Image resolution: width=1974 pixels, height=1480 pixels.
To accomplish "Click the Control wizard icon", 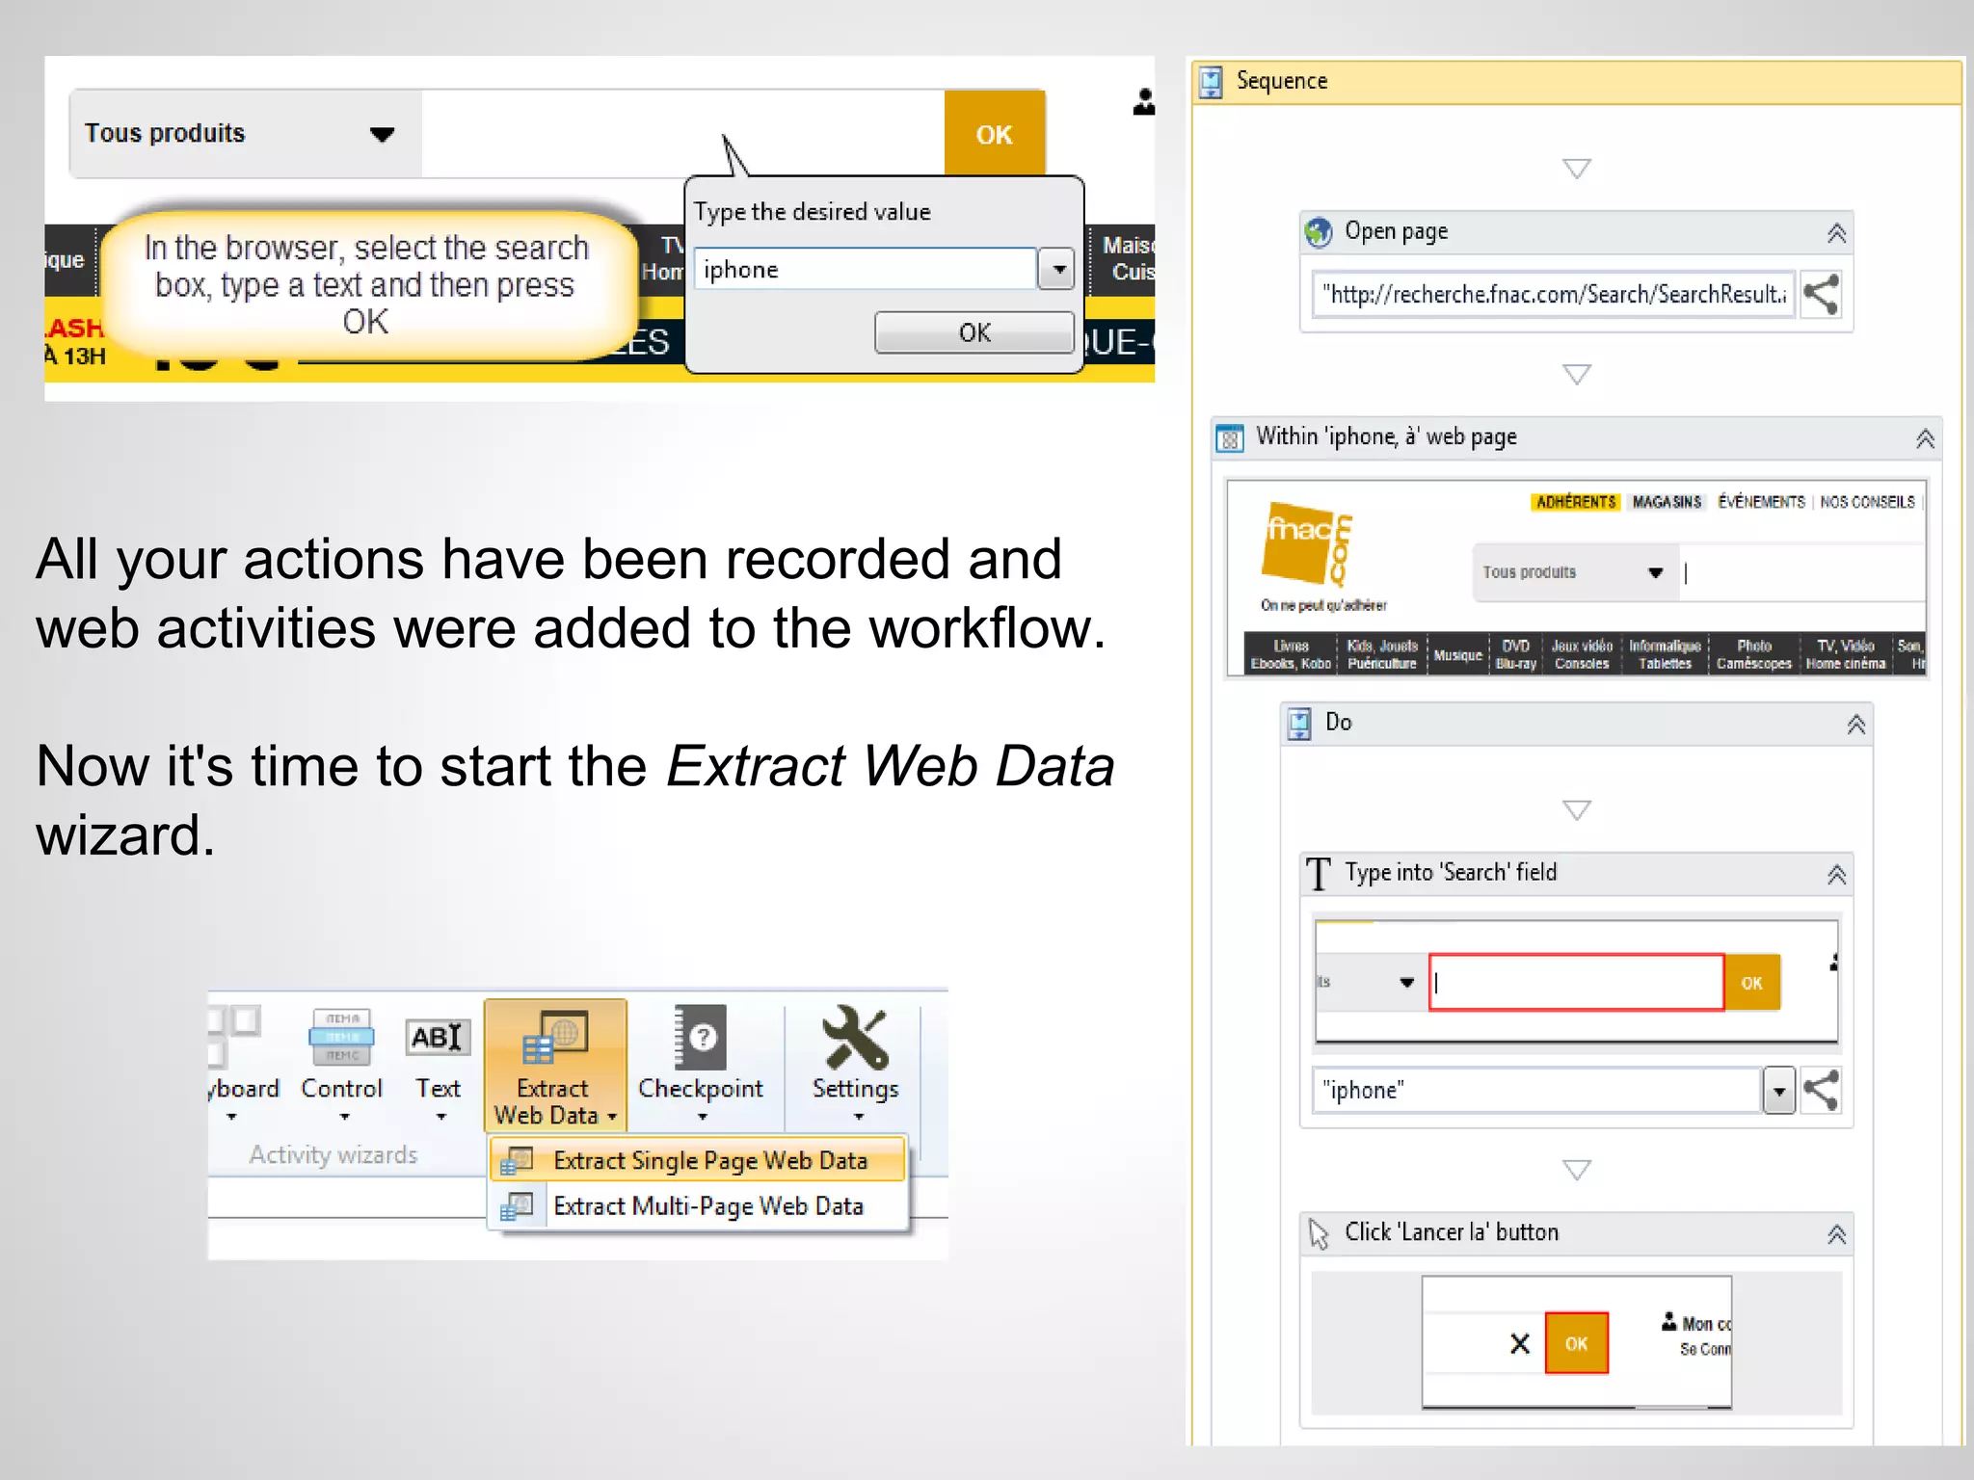I will pos(341,1039).
